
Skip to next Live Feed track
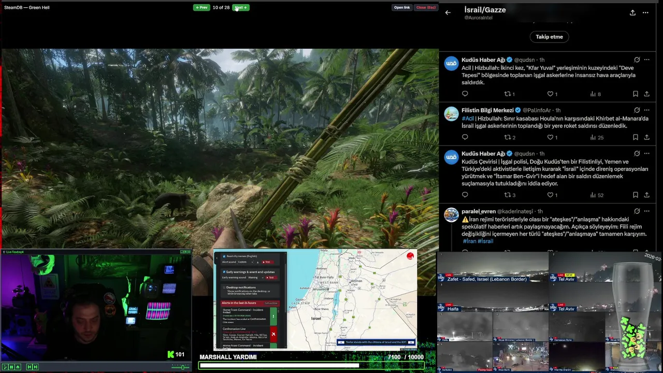click(x=35, y=367)
